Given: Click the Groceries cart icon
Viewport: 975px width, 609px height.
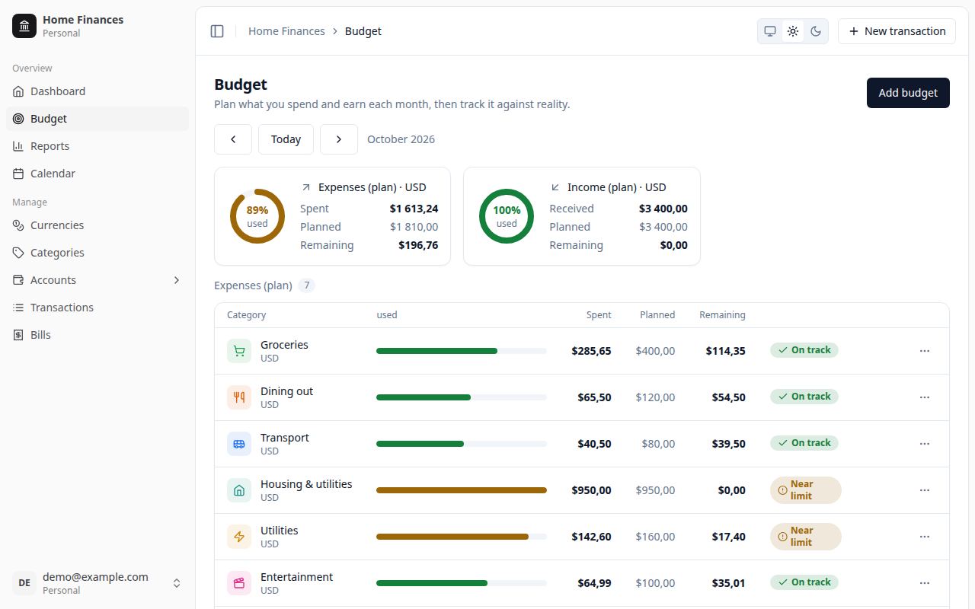Looking at the screenshot, I should (239, 351).
